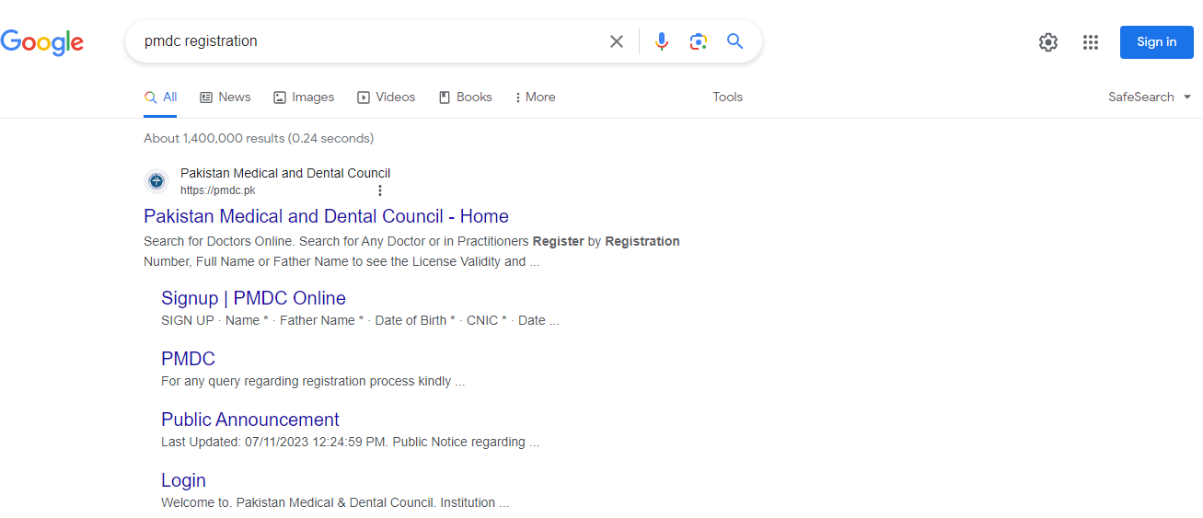
Task: Open the Public Announcement link
Action: [250, 420]
